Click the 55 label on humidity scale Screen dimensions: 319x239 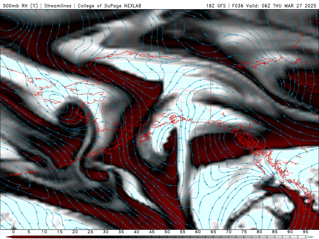coord(183,232)
